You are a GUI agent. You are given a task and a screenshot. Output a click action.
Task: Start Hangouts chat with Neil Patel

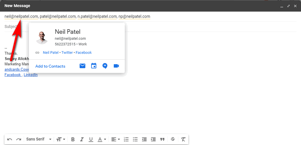coord(105,66)
